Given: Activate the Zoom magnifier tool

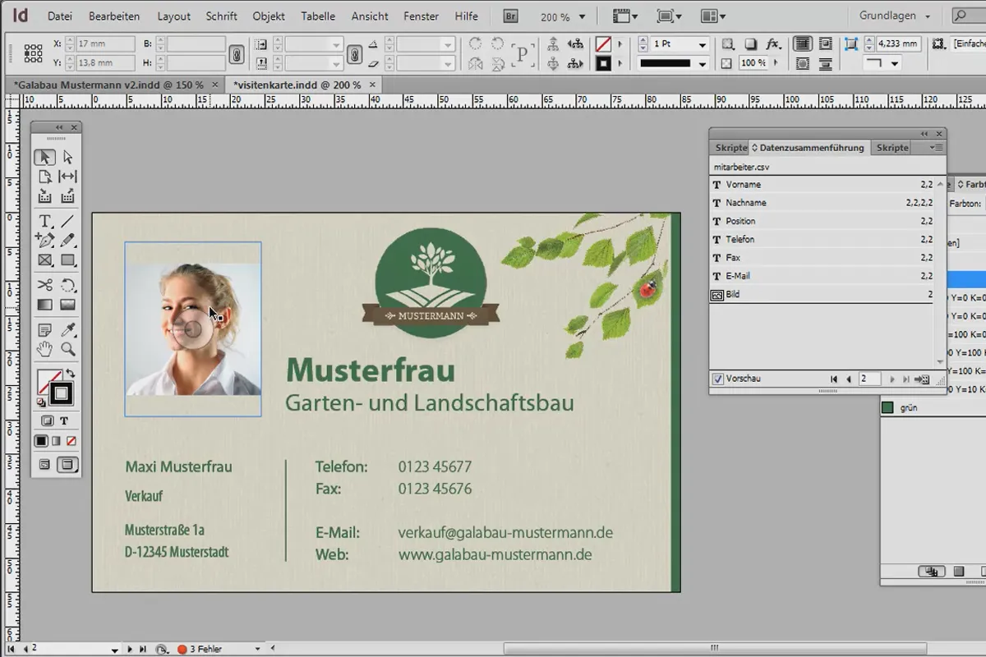Looking at the screenshot, I should 68,350.
